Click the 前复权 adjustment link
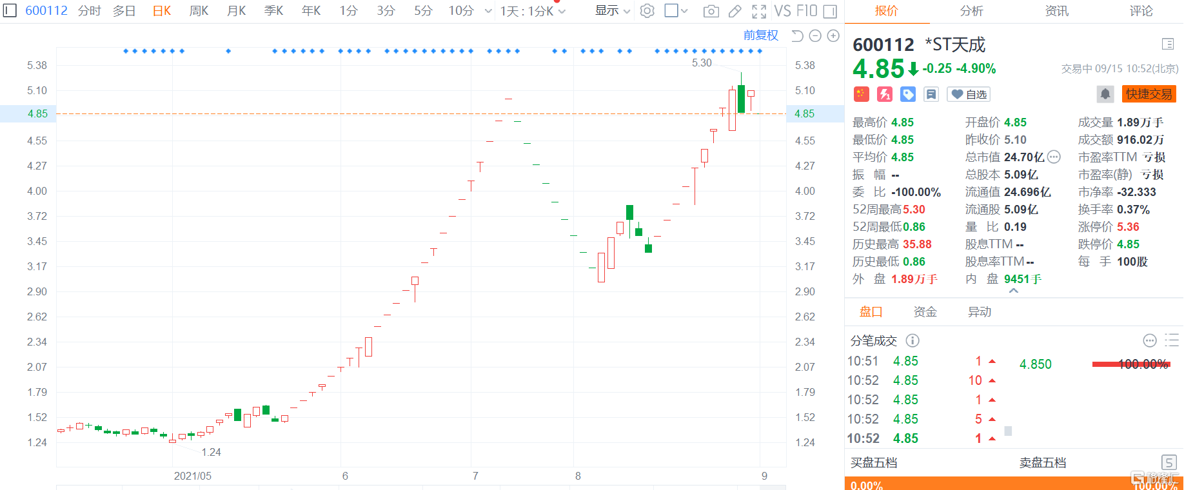 tap(760, 35)
